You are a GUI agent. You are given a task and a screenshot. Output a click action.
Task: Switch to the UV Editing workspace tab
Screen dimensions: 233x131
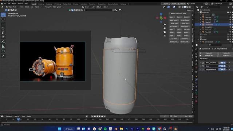pos(58,4)
